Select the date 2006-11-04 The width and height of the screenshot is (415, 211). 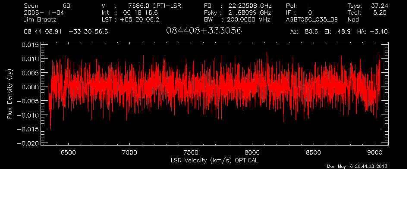point(44,12)
